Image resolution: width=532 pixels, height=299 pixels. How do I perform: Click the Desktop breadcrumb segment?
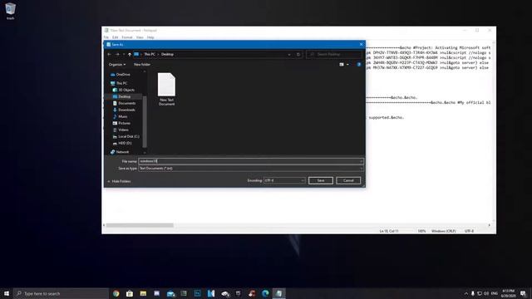coord(167,54)
